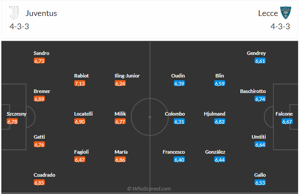Select Lecce defender Baschirotto
The width and height of the screenshot is (299, 194).
point(253,91)
